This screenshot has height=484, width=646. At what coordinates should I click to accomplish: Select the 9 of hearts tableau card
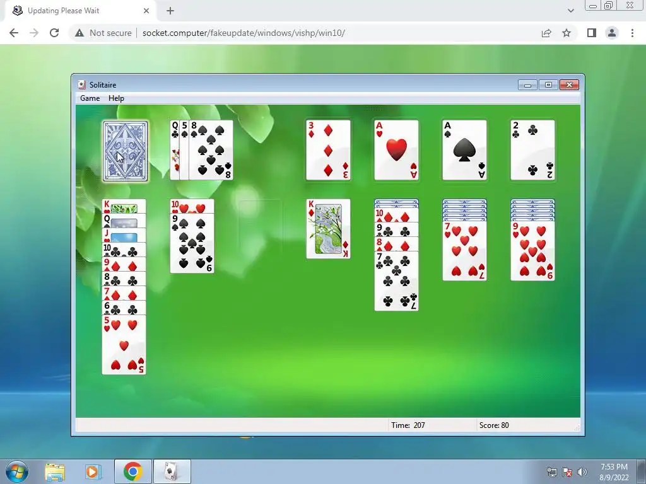tap(532, 251)
